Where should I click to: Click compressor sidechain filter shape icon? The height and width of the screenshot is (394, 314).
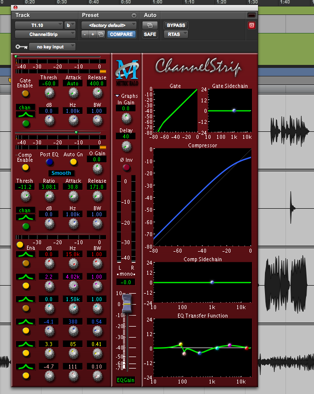pos(25,217)
